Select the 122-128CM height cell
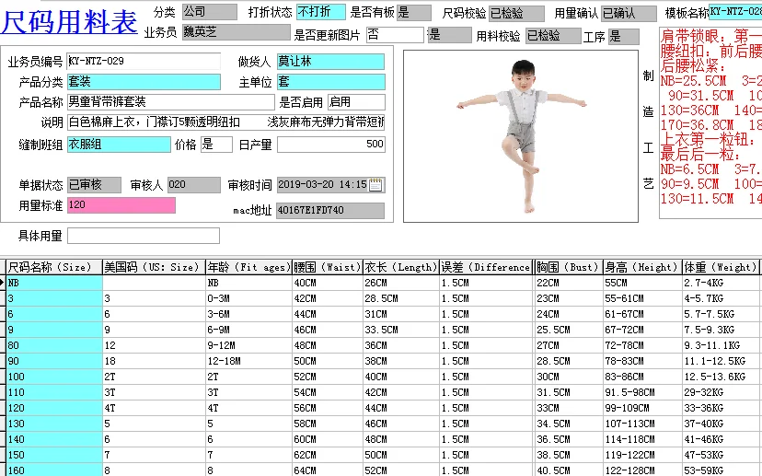This screenshot has width=762, height=476. (642, 470)
